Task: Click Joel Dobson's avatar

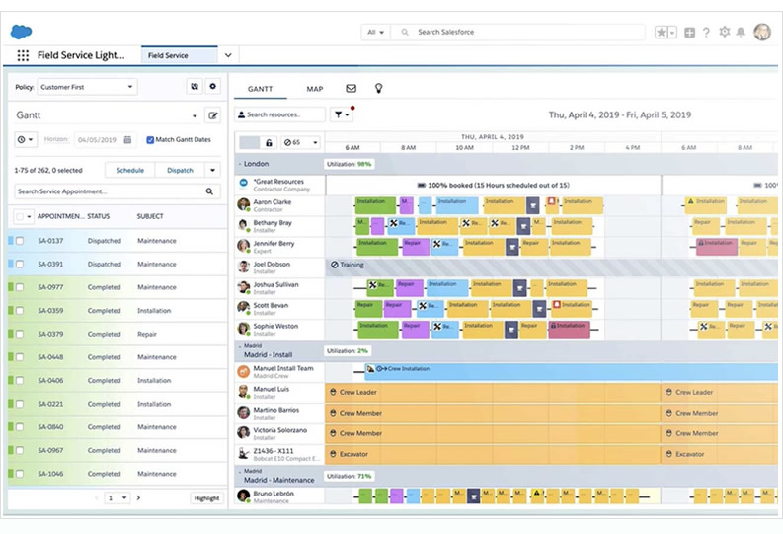Action: pyautogui.click(x=243, y=266)
